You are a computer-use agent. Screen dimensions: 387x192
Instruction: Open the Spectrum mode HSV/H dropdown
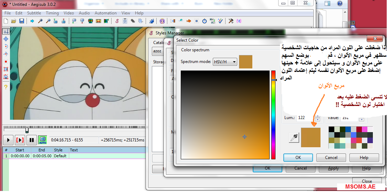click(225, 62)
